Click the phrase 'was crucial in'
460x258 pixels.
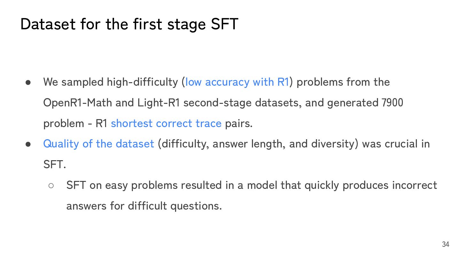396,144
